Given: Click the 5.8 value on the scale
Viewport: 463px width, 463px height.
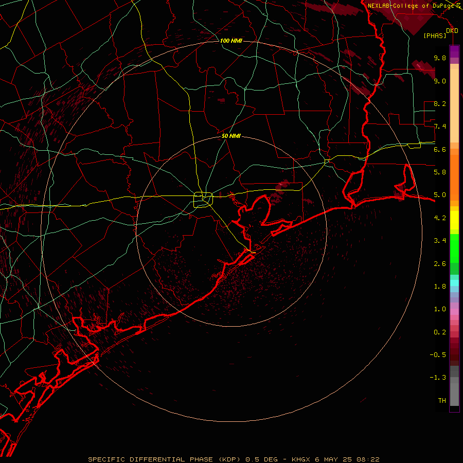Looking at the screenshot, I should coord(440,172).
